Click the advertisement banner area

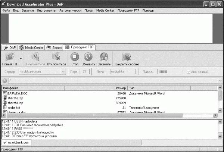point(111,28)
